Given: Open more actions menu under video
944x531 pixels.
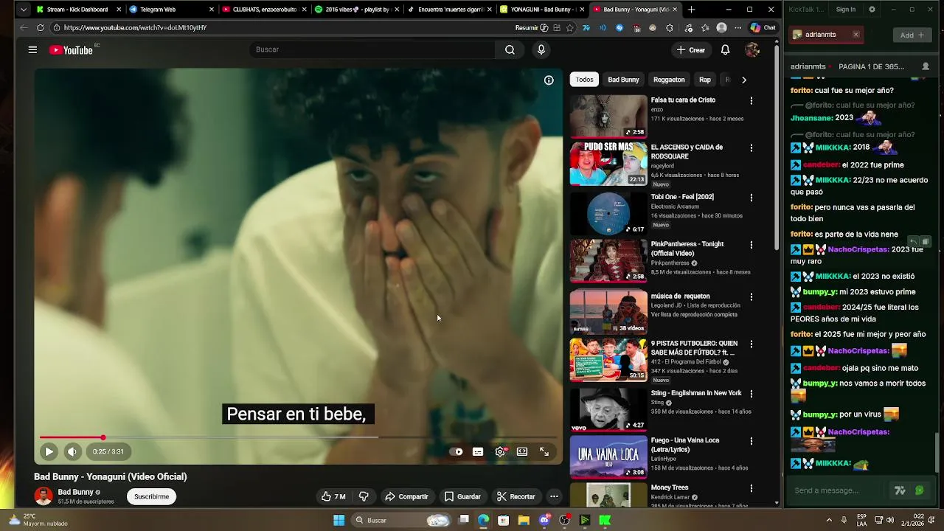Looking at the screenshot, I should point(554,496).
